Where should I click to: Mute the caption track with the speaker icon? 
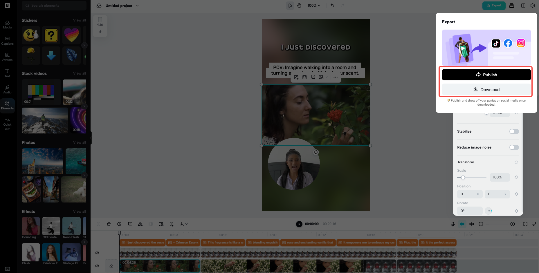point(97,252)
